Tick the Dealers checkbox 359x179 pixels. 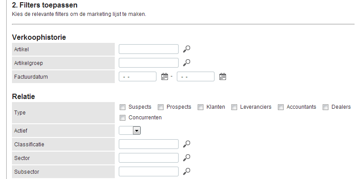[325, 107]
